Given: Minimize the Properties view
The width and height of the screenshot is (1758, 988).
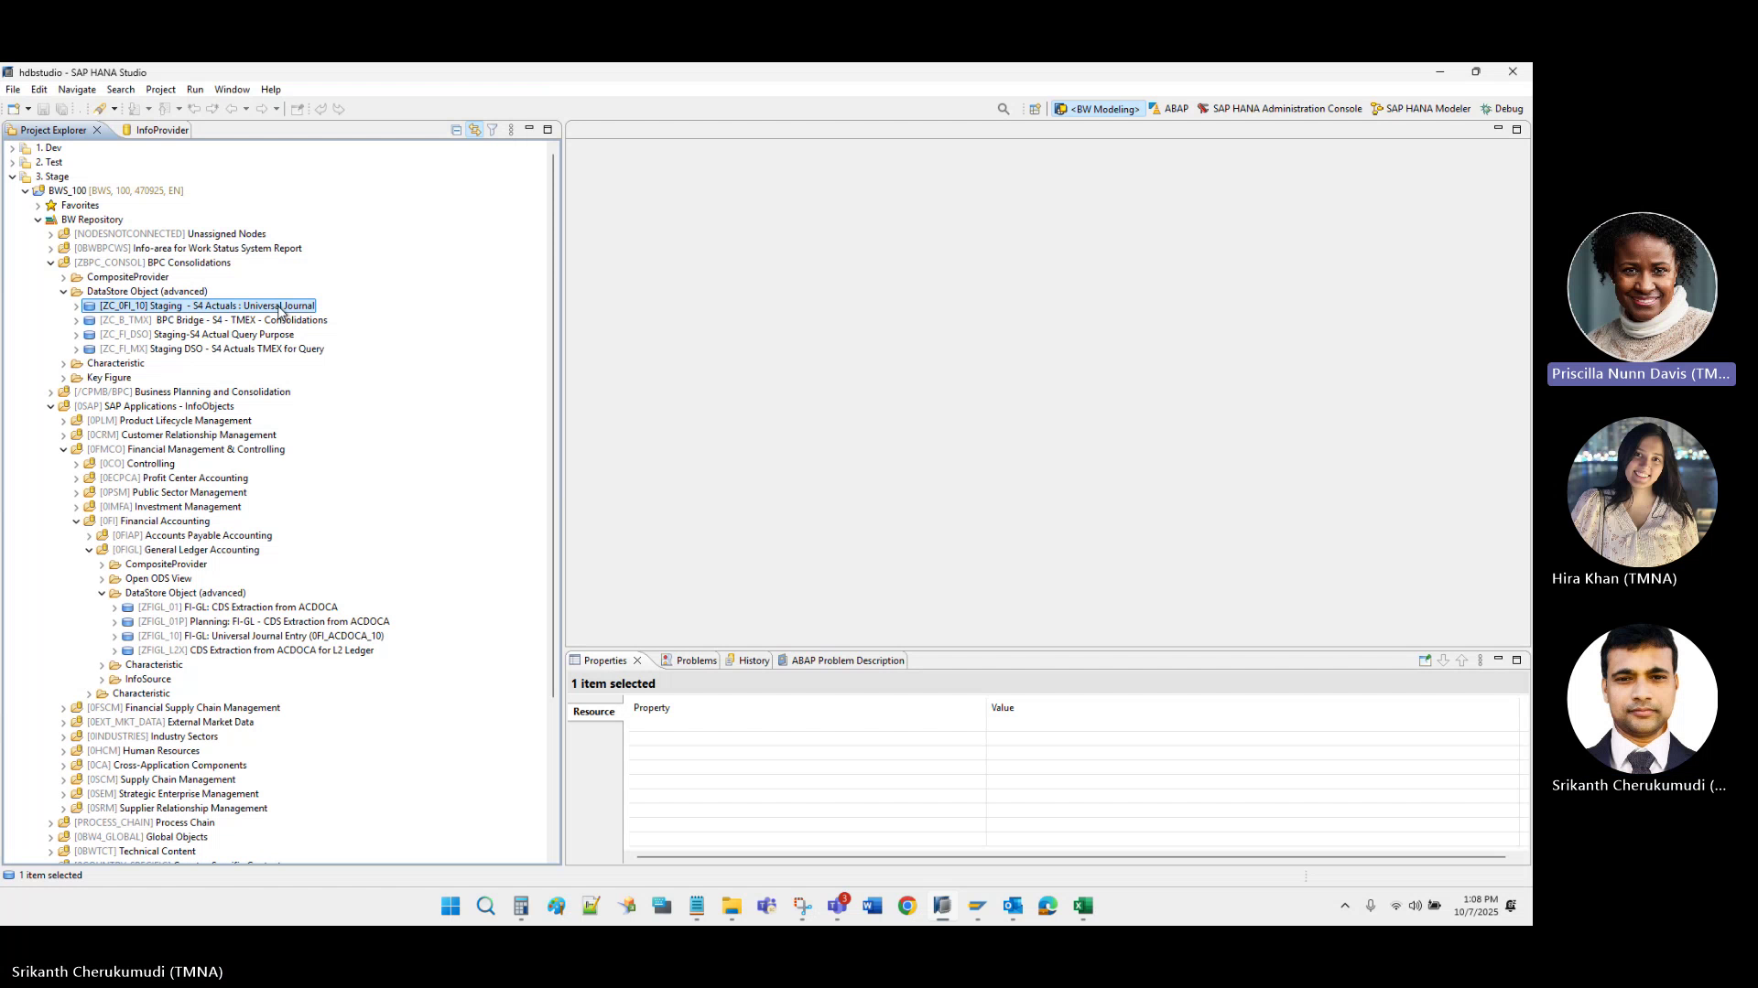Looking at the screenshot, I should pos(1499,660).
